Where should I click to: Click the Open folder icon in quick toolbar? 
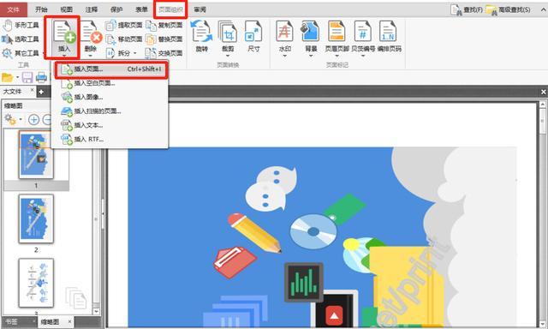click(7, 77)
